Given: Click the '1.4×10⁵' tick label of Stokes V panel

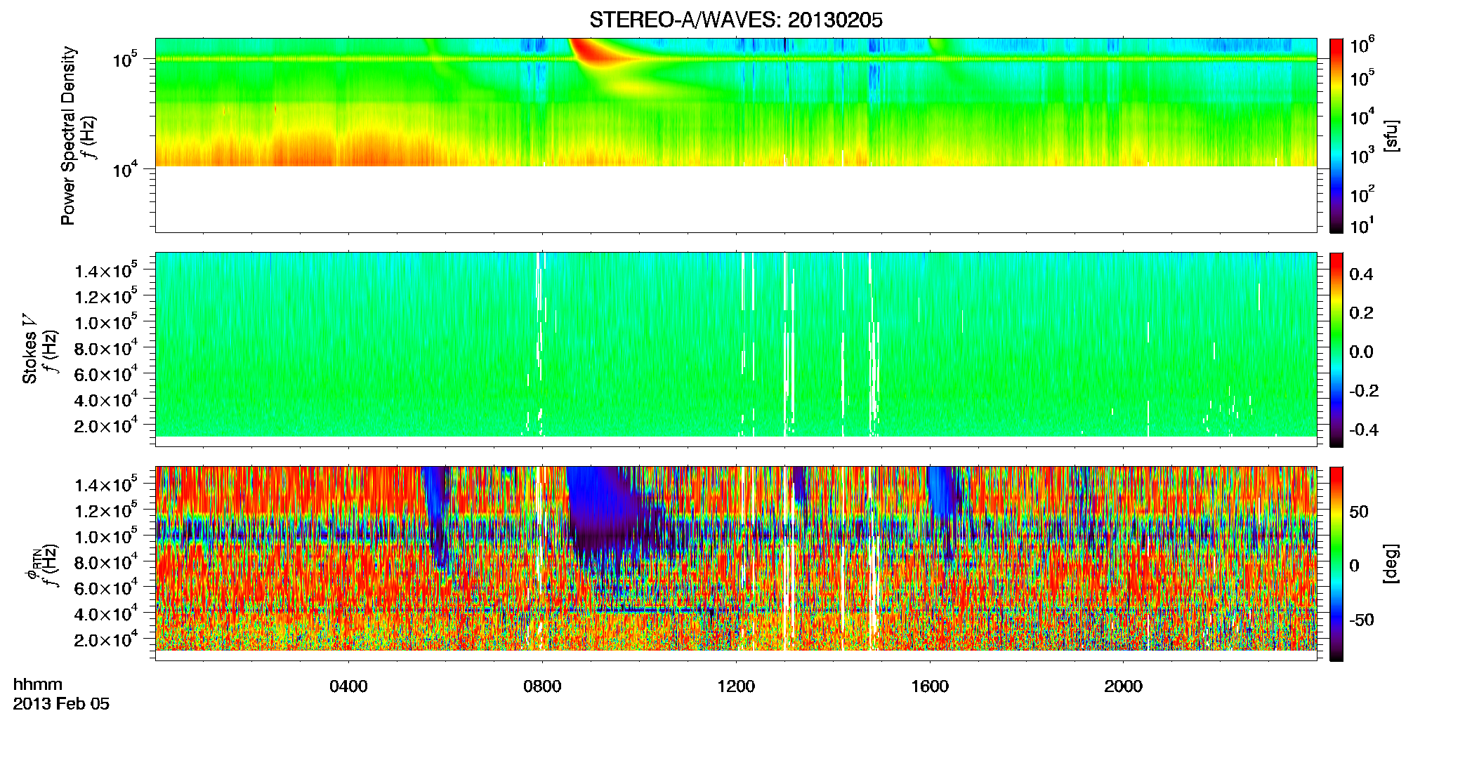Looking at the screenshot, I should (107, 270).
